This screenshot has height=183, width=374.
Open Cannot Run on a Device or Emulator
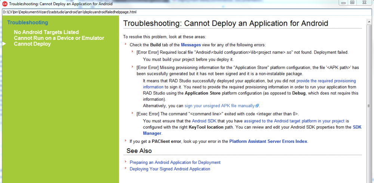[x=59, y=38]
